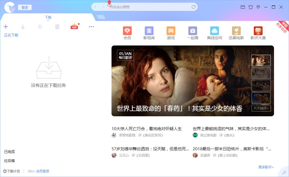Viewport: 289px width, 177px height.
Task: Open the VIP crown icon
Action: [x=74, y=26]
